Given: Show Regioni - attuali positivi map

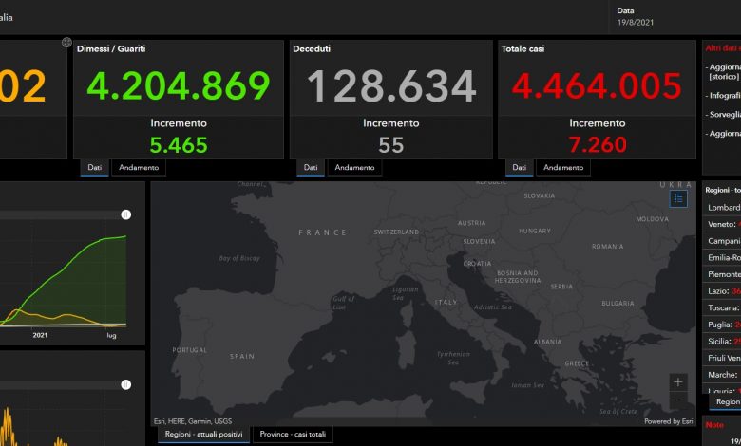Looking at the screenshot, I should click(x=203, y=435).
